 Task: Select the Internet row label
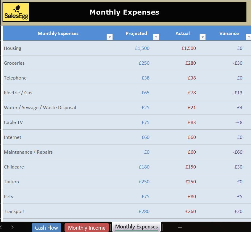click(12, 137)
